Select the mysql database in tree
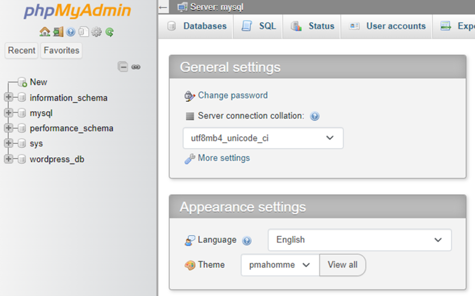Image resolution: width=475 pixels, height=296 pixels. coord(41,113)
